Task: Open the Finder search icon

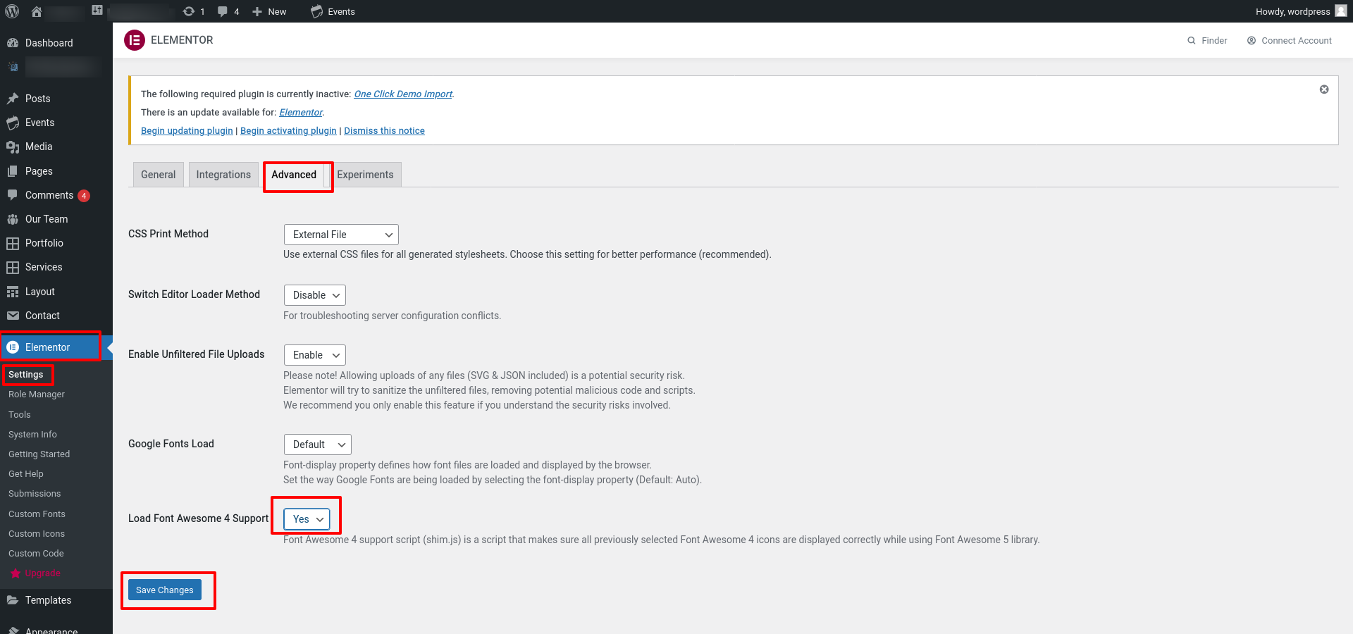Action: [x=1192, y=41]
